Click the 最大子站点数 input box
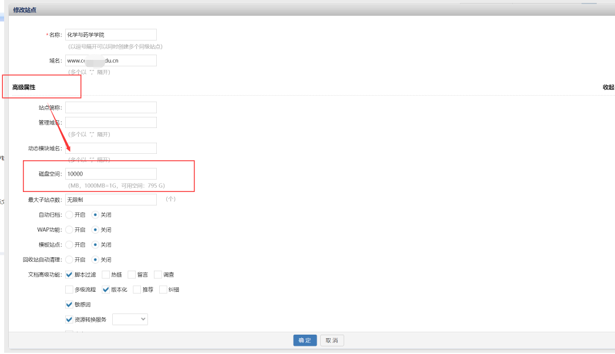This screenshot has height=354, width=615. (x=111, y=200)
